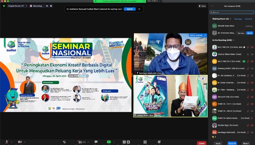Image resolution: width=255 pixels, height=145 pixels.
Task: Click camera icon for Panitia-Sigit
Action: click(252, 125)
